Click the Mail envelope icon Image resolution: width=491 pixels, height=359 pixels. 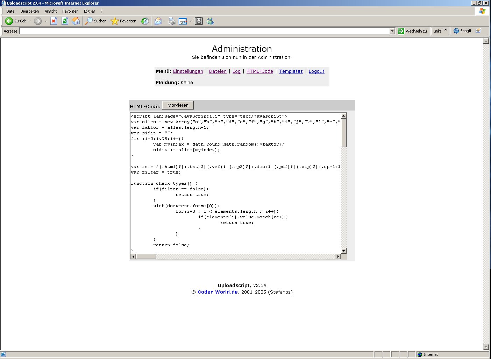[158, 21]
